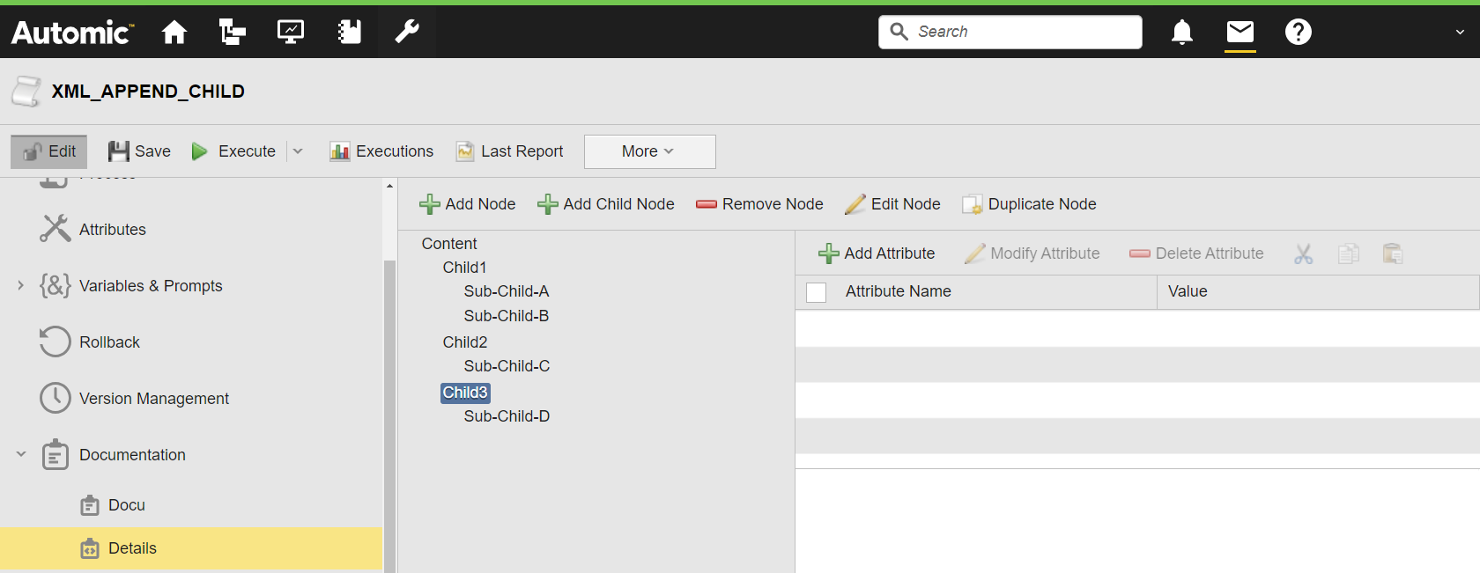Click the Cut attribute scissors icon

coord(1304,254)
